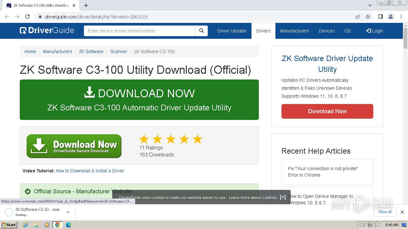Screen dimensions: 408x229
Task: Open a new browser tab
Action: click(x=86, y=5)
